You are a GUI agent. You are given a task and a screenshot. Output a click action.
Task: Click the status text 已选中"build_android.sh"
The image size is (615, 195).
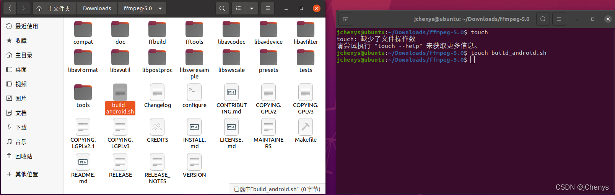tap(277, 189)
